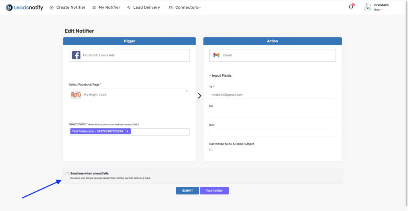Check Email me when a lead fails
408x211 pixels.
67,174
